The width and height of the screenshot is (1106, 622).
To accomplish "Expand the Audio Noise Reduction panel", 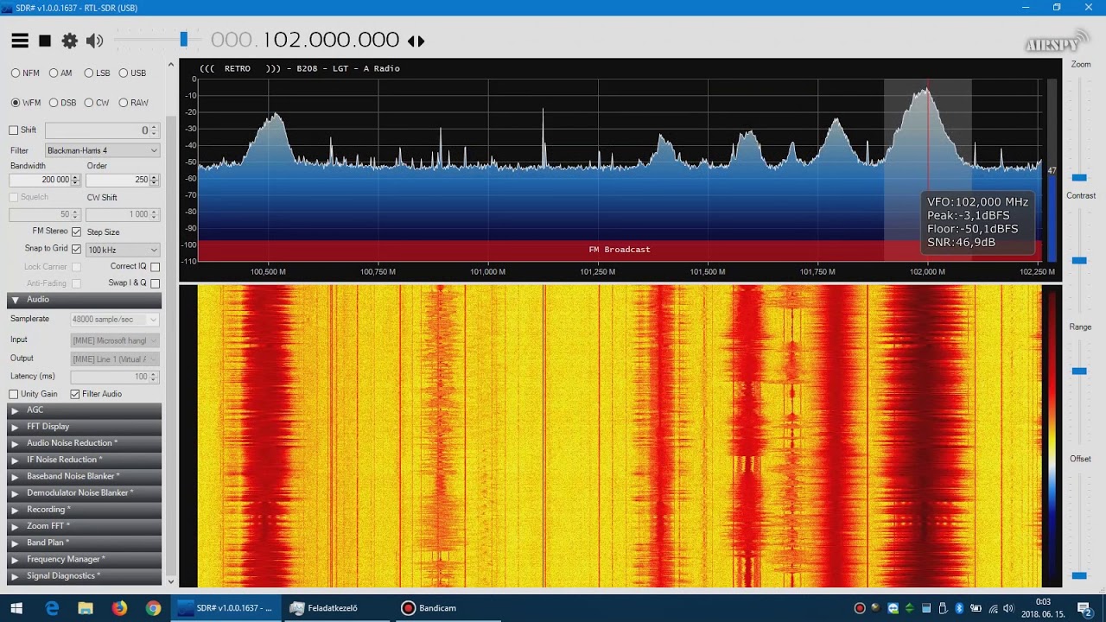I will [84, 443].
